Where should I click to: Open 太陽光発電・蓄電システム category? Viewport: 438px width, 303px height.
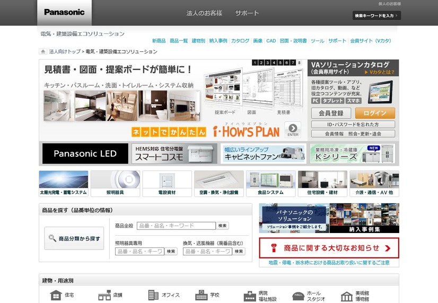point(64,184)
